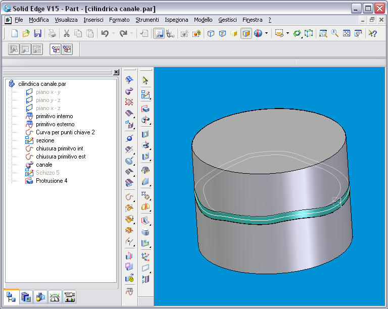
Task: Click the Sketch tool icon
Action: [x=145, y=95]
